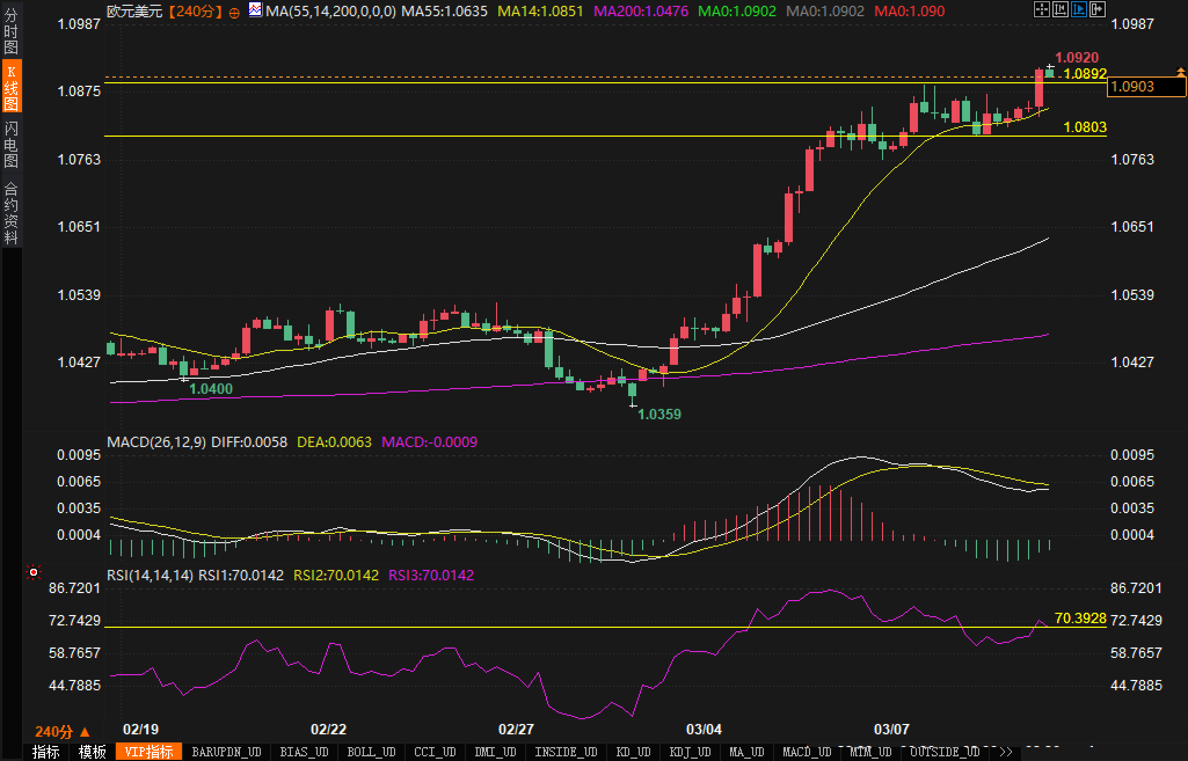Choose the MA_UD indicator

click(747, 752)
